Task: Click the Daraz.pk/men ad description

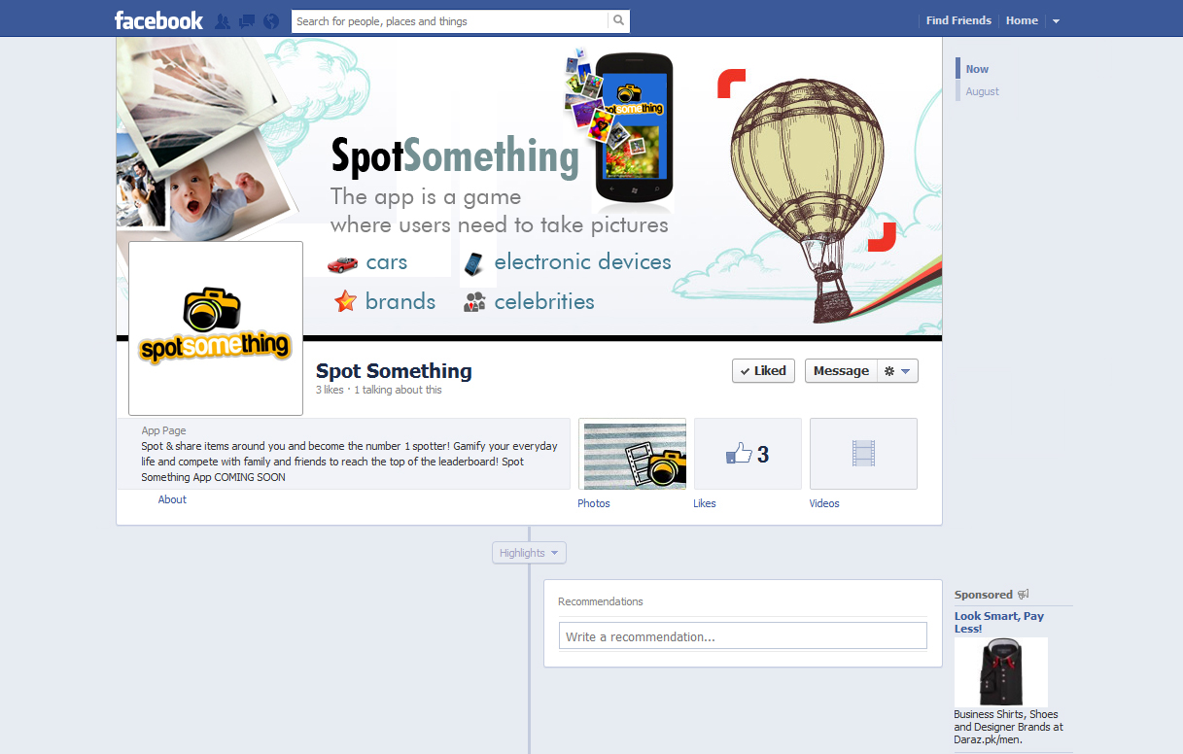Action: (1008, 727)
